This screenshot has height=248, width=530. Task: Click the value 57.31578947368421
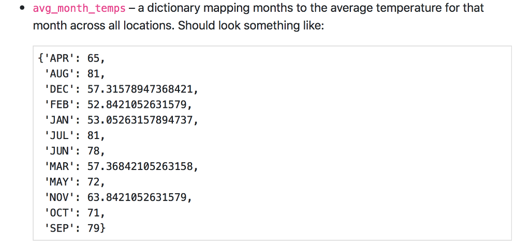[140, 89]
